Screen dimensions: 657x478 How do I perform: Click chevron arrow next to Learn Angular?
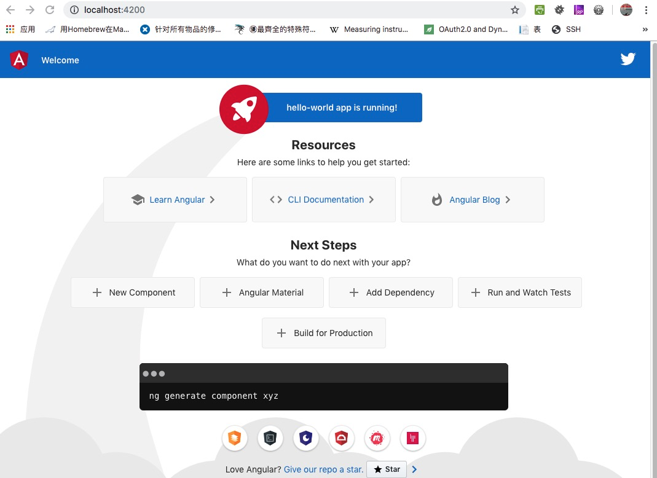pyautogui.click(x=212, y=200)
